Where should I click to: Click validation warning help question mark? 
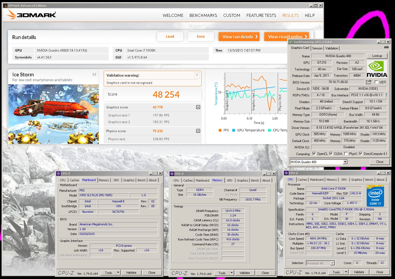pyautogui.click(x=197, y=75)
